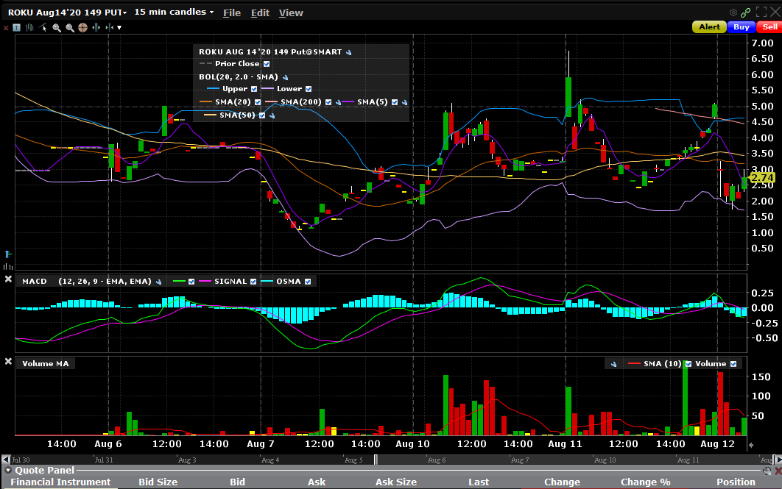Click tiny bars icon at chart bottom-left

pos(8,267)
